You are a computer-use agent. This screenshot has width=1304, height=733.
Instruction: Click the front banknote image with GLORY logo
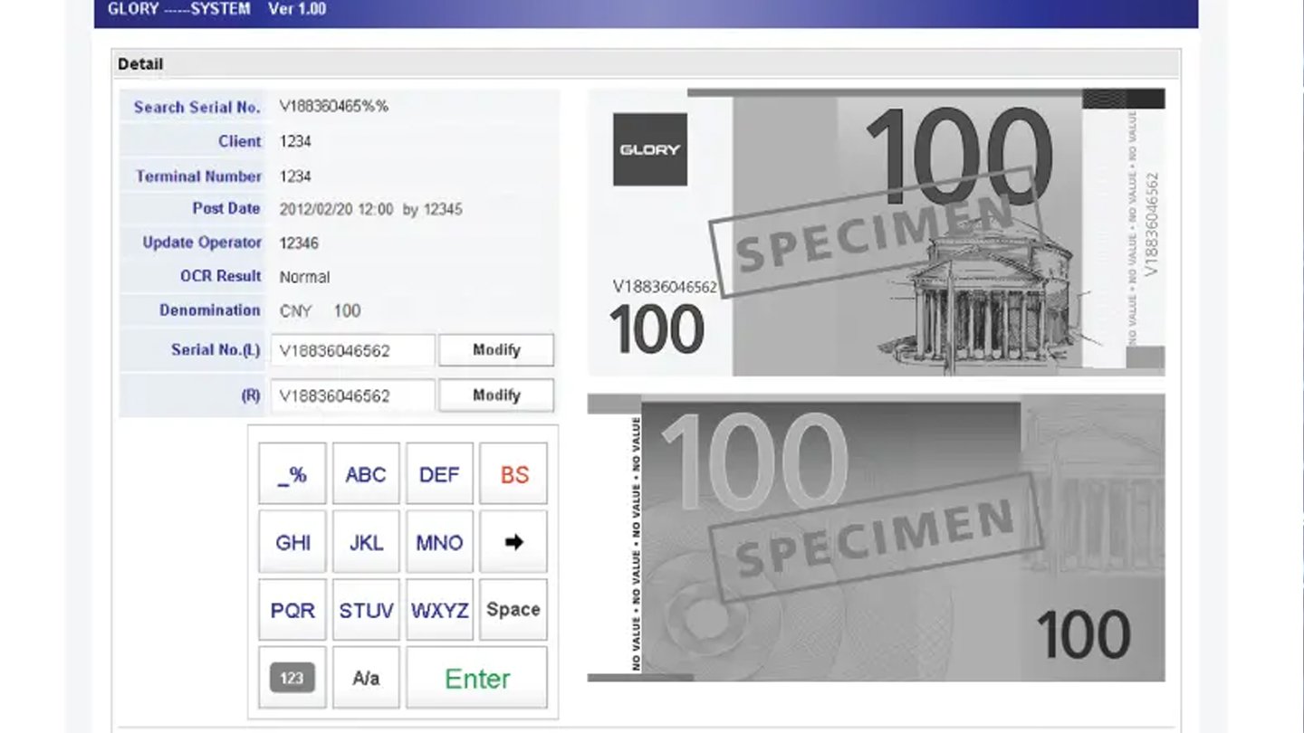point(876,233)
